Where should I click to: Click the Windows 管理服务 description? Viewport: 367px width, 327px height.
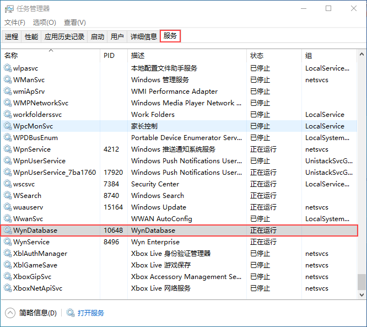click(x=160, y=79)
